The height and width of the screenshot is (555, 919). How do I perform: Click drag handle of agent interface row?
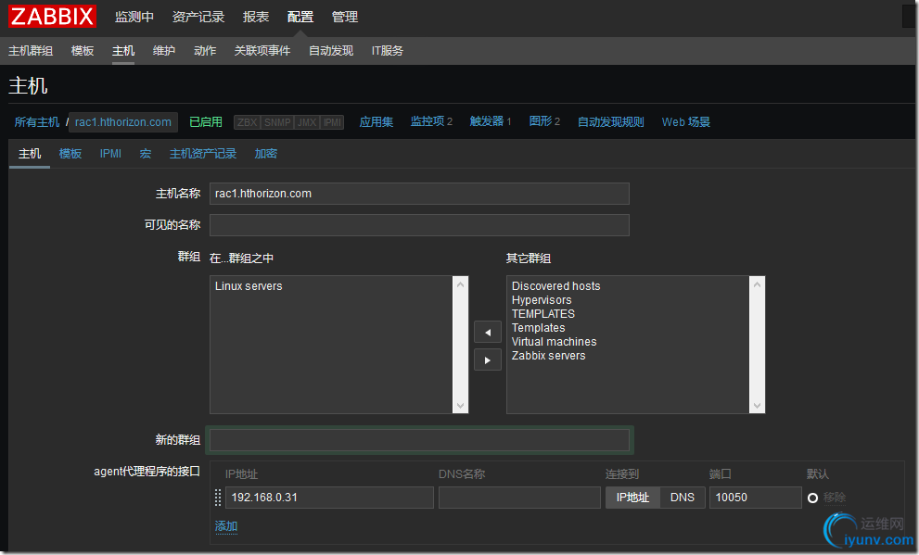[218, 498]
